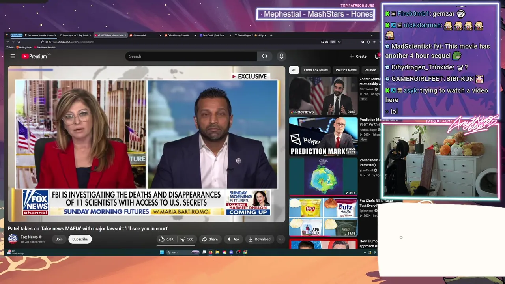Open the Clair Obscur Expedition bookmark
505x284 pixels.
point(45,47)
